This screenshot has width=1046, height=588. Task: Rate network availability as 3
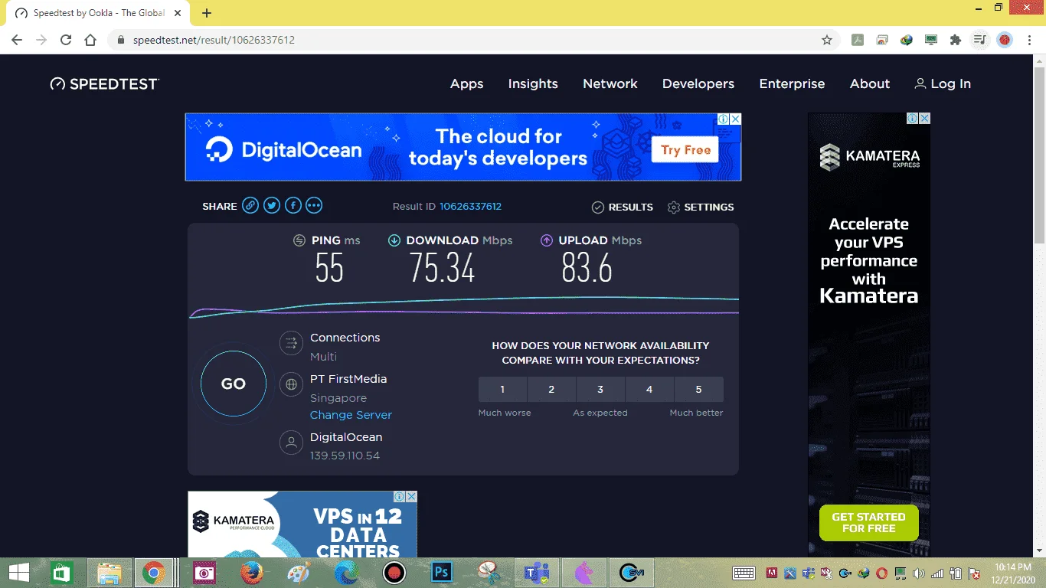[600, 390]
